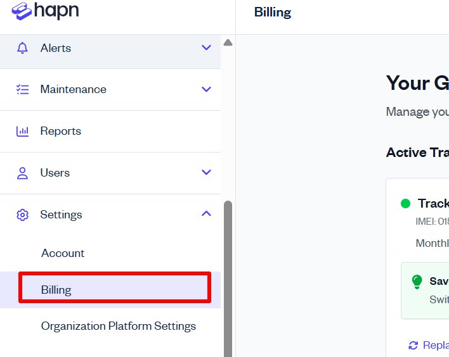Click the hapn logo

click(x=45, y=11)
